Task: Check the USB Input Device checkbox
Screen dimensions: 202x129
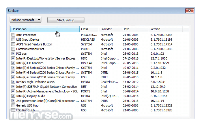Action: 13,39
